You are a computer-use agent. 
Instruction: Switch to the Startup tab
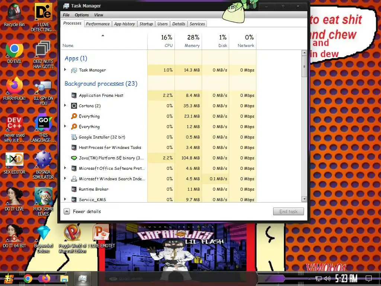[146, 24]
